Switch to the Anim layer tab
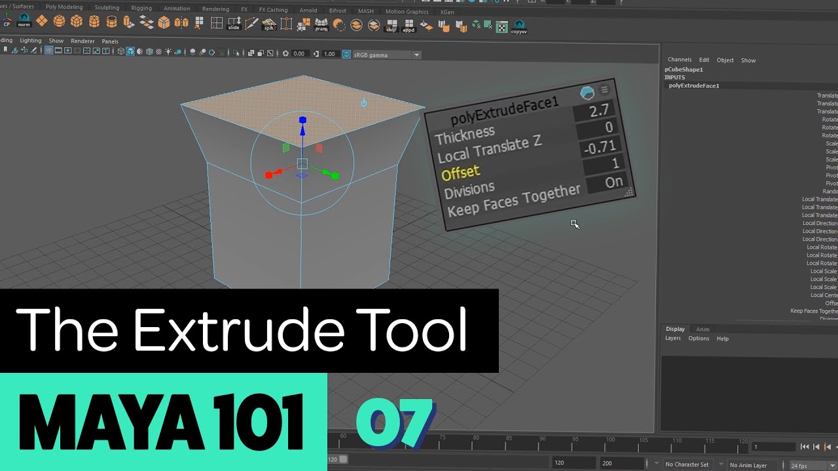The image size is (838, 471). point(702,329)
